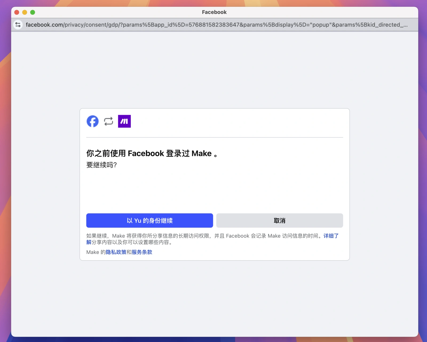
Task: Open Make's 隐私政策 link
Action: [x=116, y=252]
